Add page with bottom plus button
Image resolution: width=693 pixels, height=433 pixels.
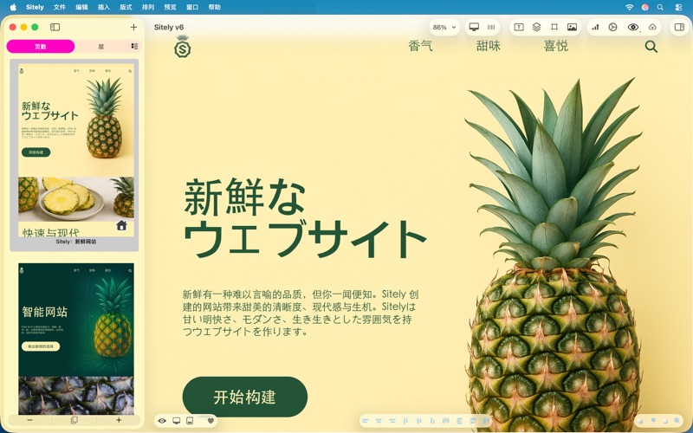[x=119, y=420]
